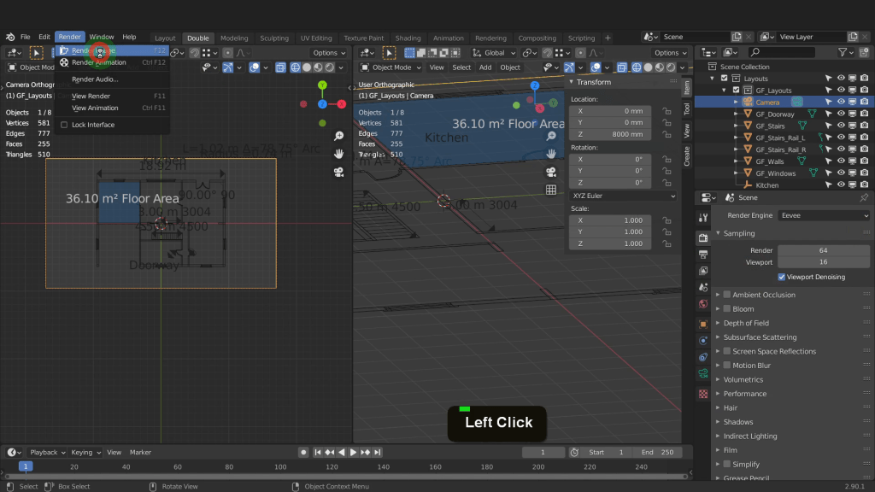Enable the Lock Interface checkbox
The height and width of the screenshot is (492, 875).
click(64, 125)
